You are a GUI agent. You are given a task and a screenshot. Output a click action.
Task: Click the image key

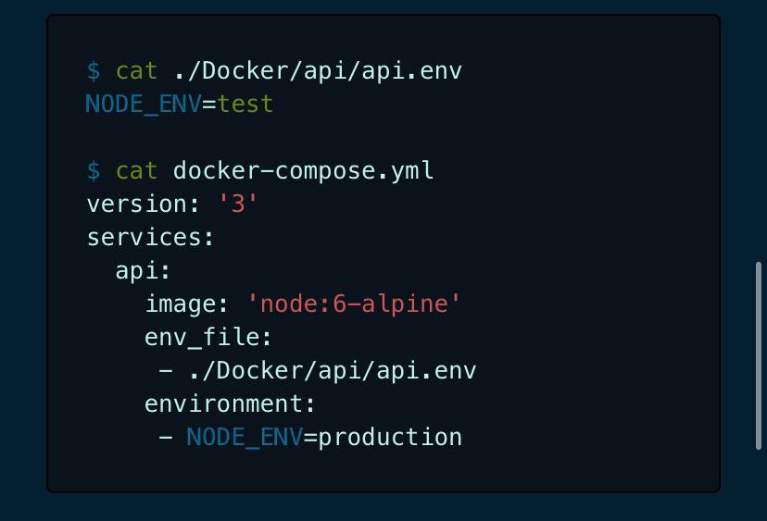tap(186, 304)
